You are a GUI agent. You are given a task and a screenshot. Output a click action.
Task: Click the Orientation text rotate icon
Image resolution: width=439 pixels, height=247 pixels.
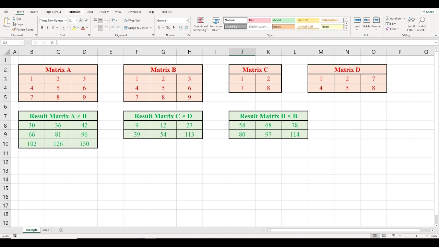(x=114, y=21)
